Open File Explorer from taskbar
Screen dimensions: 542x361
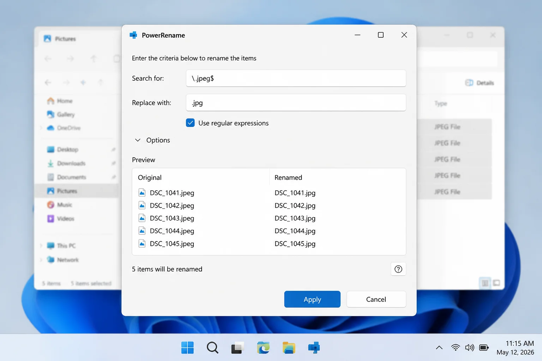coord(289,348)
